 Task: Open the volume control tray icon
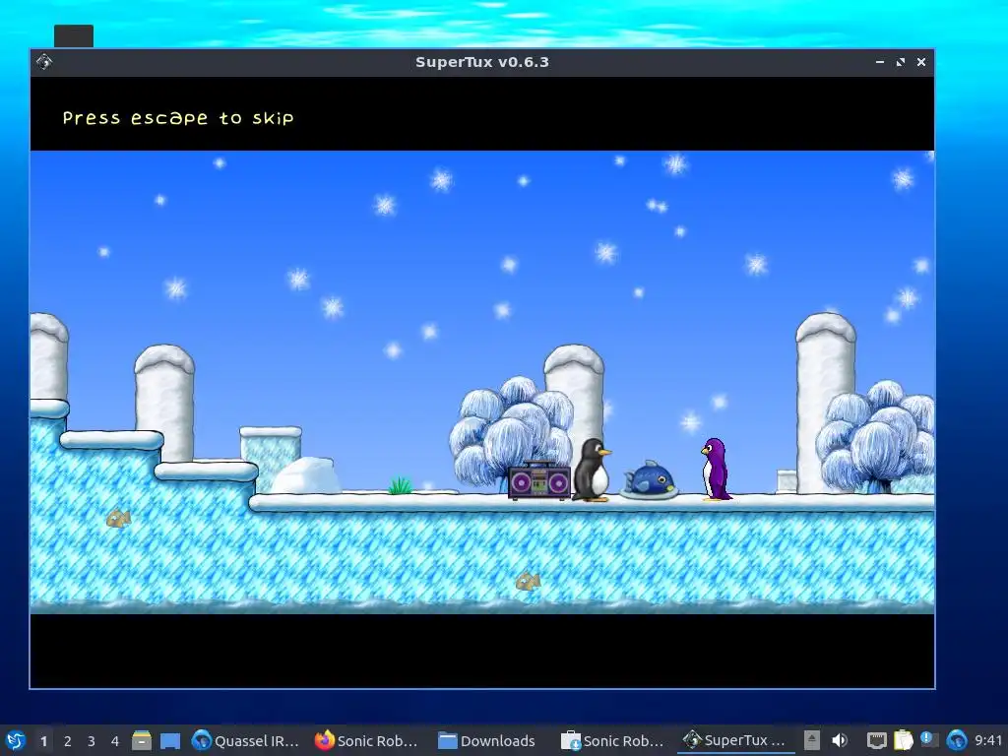click(x=839, y=740)
